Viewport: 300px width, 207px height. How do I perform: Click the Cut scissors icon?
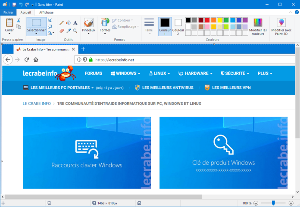tap(19, 20)
